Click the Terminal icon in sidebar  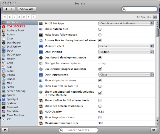click(3, 107)
